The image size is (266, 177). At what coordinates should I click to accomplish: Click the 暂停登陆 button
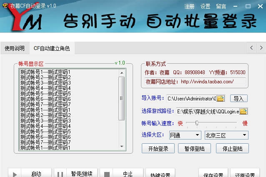point(194,149)
